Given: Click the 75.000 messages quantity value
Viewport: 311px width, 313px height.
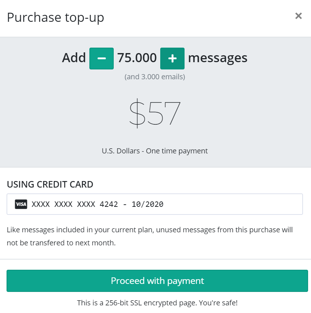Looking at the screenshot, I should click(x=137, y=58).
